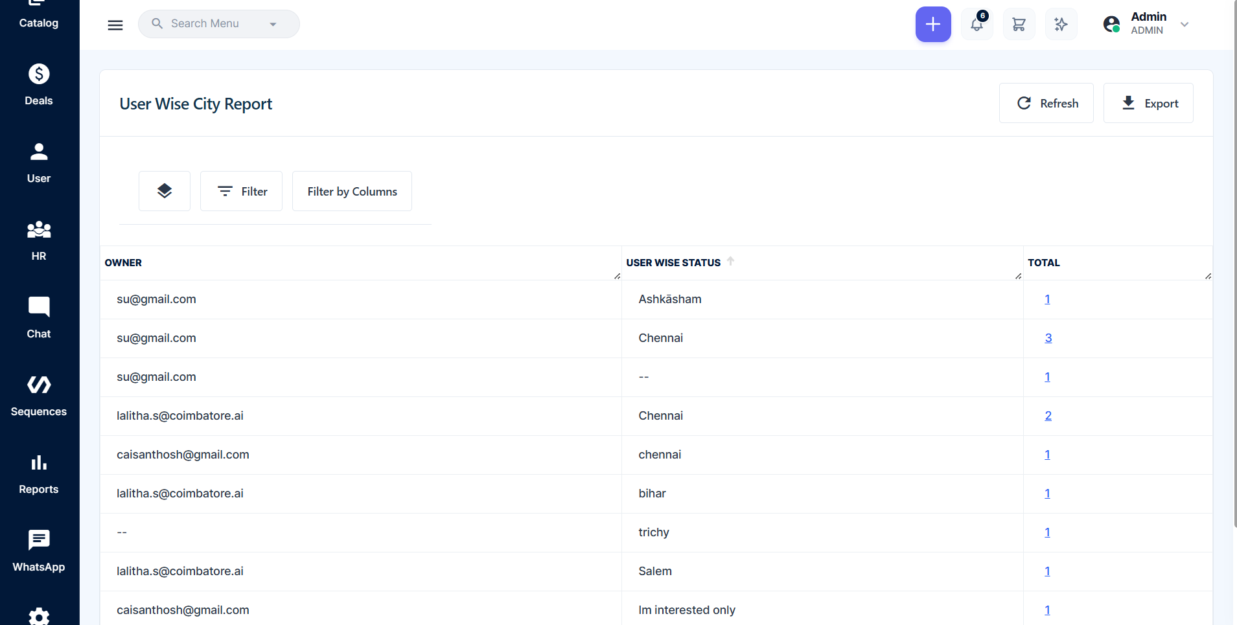
Task: Click the User Wise City Report title
Action: coord(196,104)
